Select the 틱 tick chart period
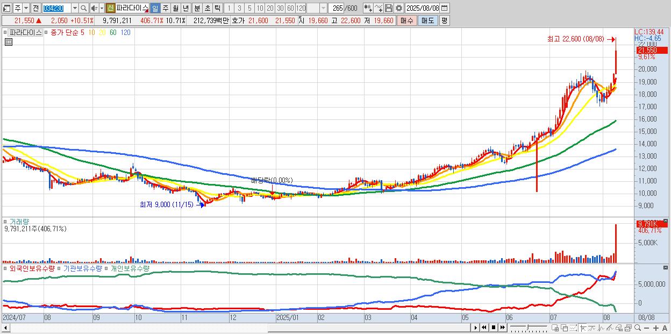The image size is (671, 334). tap(217, 8)
